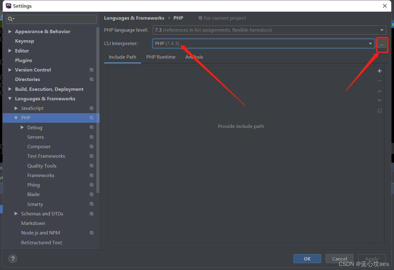Expand the Version Control section

[10, 70]
